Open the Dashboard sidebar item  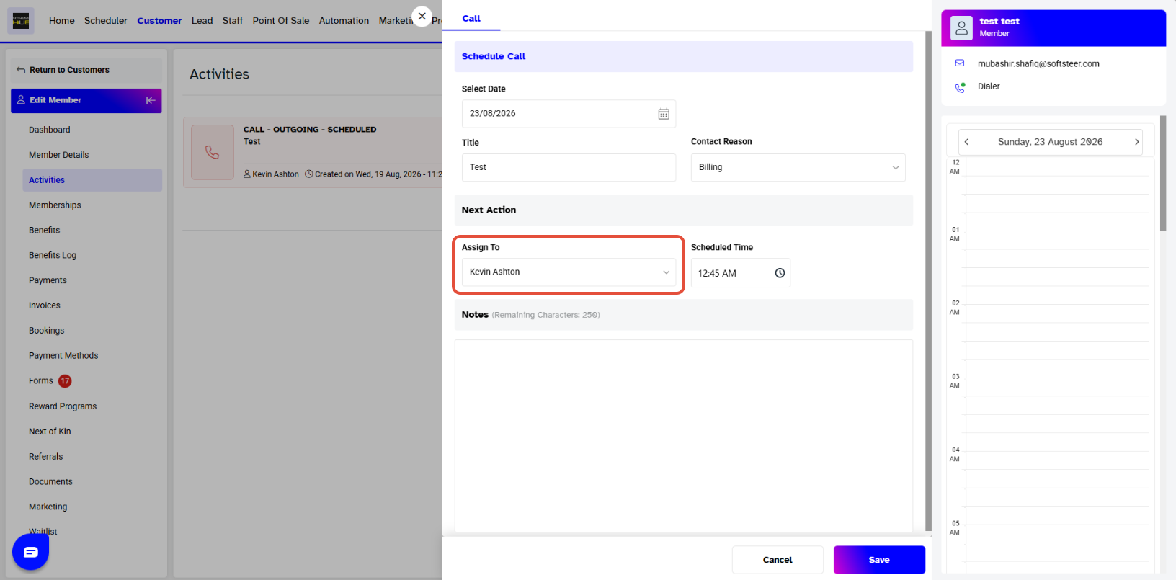tap(50, 130)
